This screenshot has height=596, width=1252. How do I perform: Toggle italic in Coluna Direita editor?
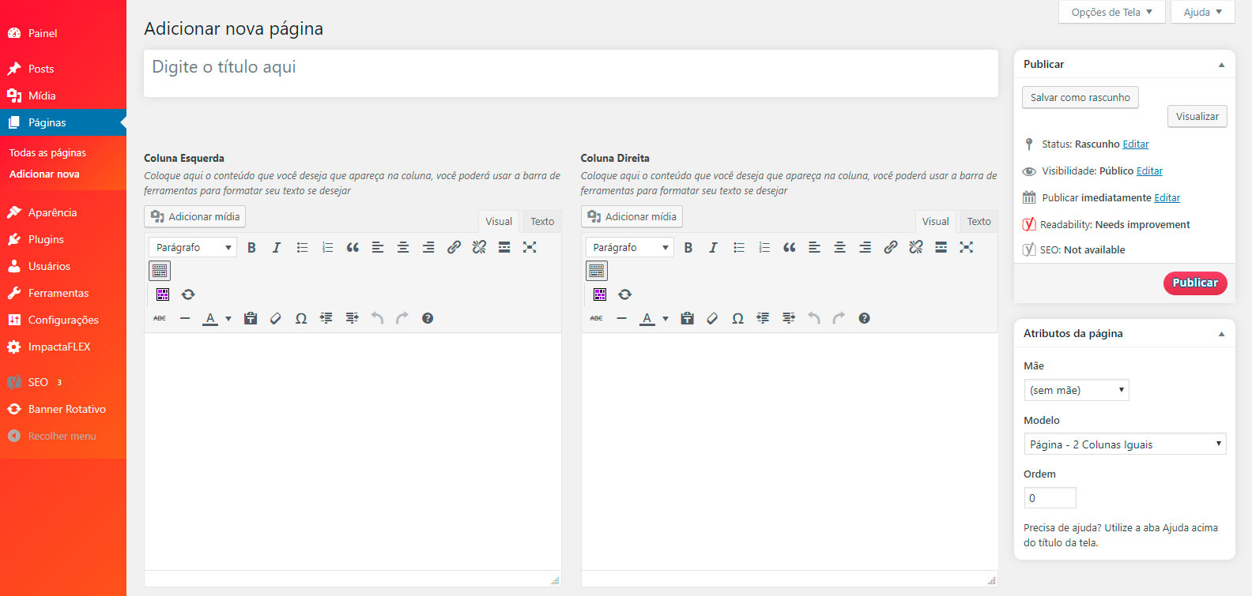point(714,247)
